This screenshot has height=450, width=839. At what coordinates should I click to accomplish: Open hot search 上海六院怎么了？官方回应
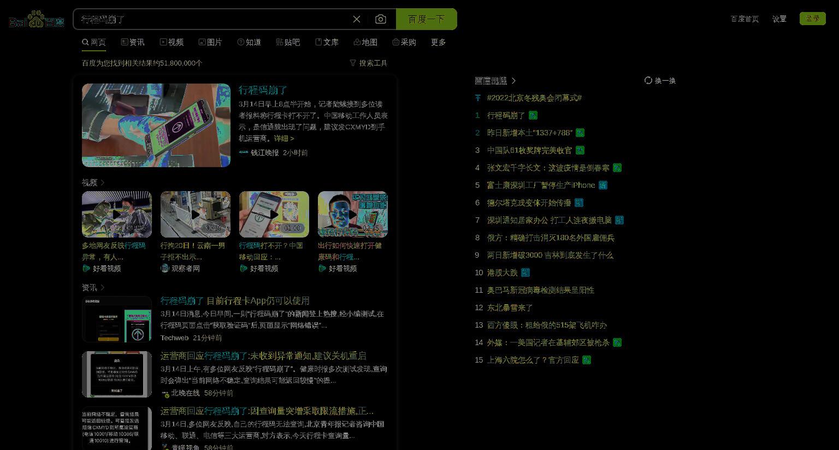pos(533,360)
